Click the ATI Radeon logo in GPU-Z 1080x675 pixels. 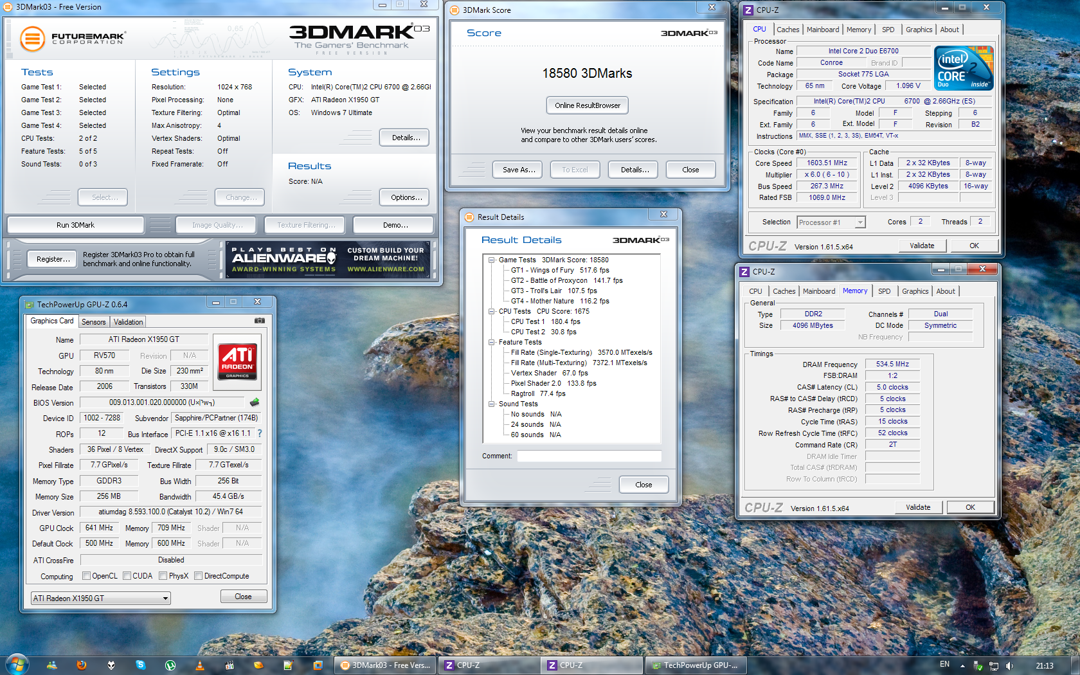point(237,361)
